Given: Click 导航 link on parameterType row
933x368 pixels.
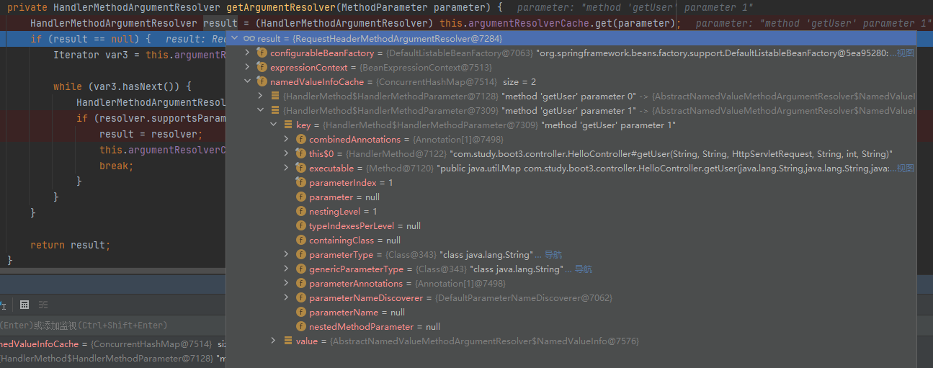Looking at the screenshot, I should click(x=553, y=254).
